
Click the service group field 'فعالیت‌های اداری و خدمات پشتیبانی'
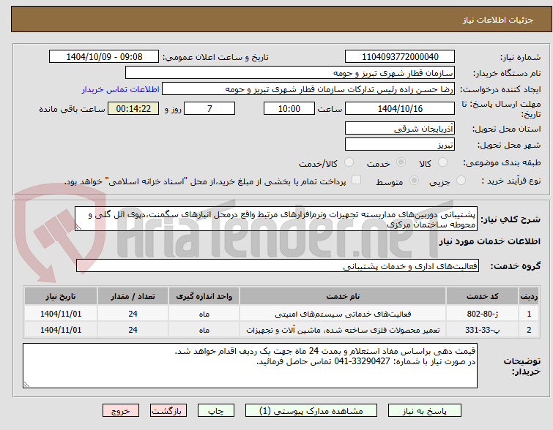[277, 266]
